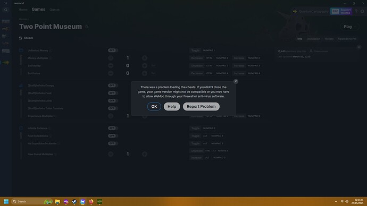Increase the New Guest Multiplier value

145,154
